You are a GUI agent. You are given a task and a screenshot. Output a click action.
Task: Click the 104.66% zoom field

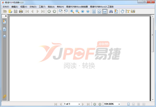click(x=110, y=104)
